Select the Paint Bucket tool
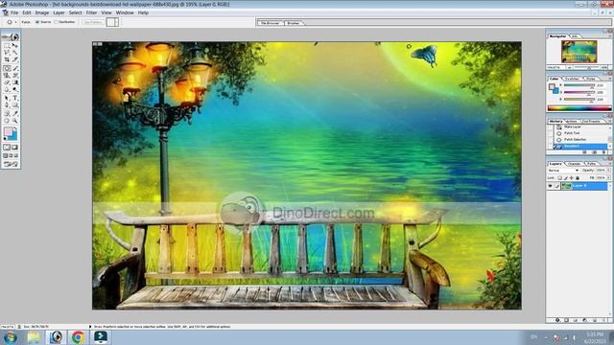This screenshot has height=345, width=614. pos(15,82)
